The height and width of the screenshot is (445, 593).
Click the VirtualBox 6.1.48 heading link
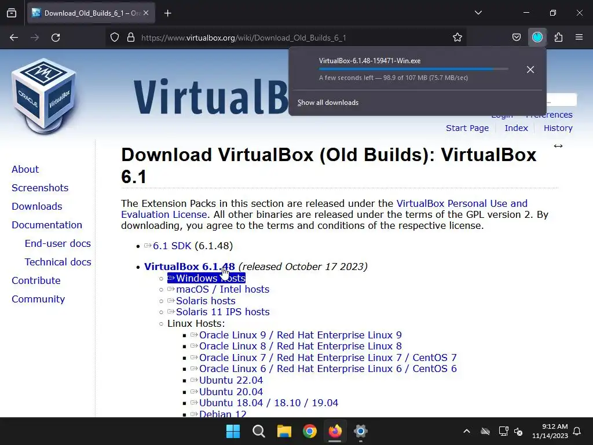coord(189,267)
